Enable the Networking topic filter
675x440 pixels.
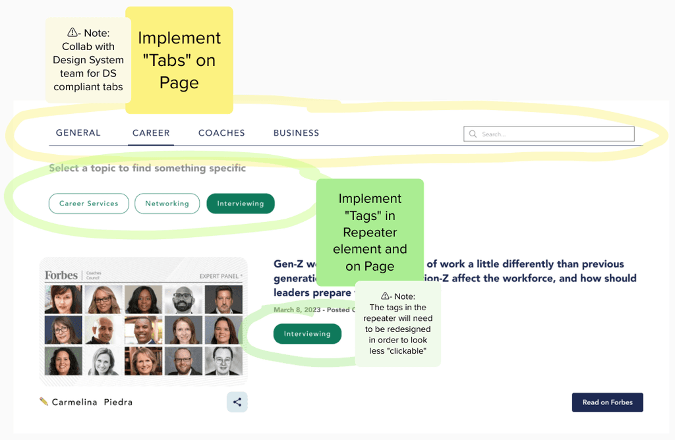click(x=167, y=204)
